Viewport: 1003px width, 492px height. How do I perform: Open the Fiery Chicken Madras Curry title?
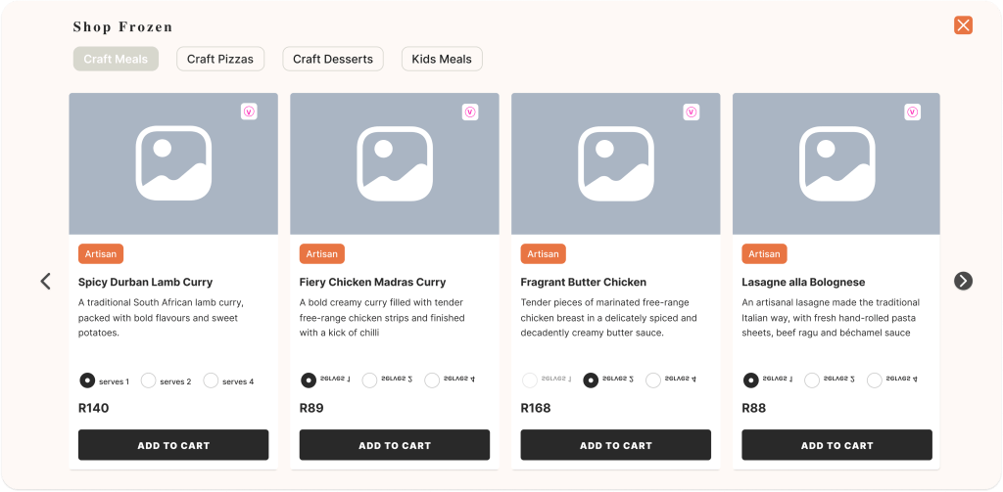(x=372, y=282)
